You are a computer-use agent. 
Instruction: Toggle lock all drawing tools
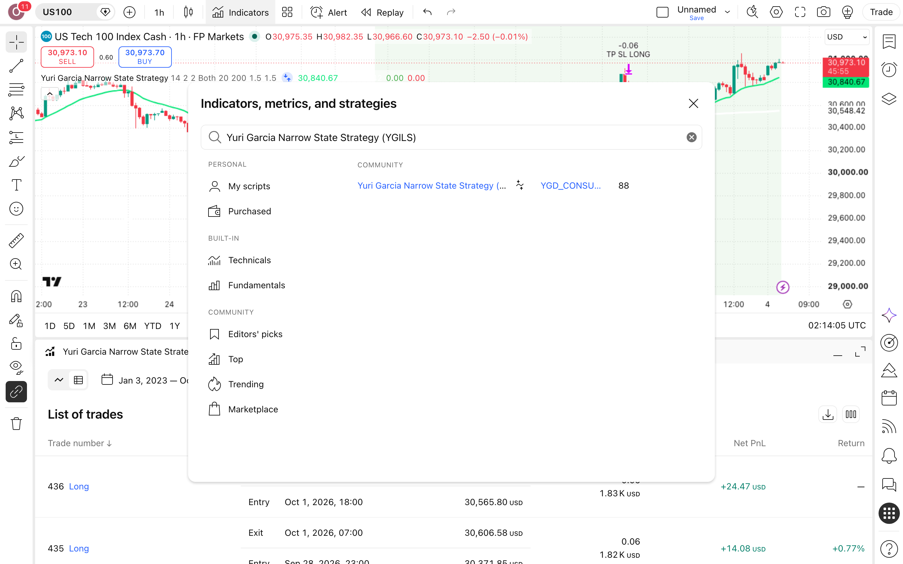coord(16,344)
